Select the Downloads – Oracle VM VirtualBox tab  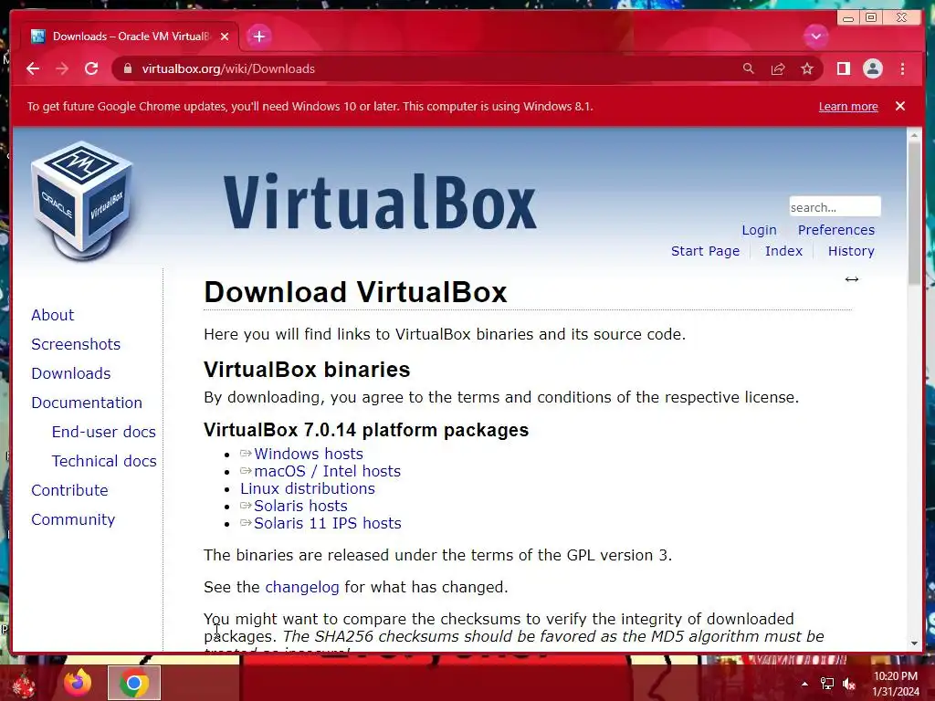tap(130, 37)
